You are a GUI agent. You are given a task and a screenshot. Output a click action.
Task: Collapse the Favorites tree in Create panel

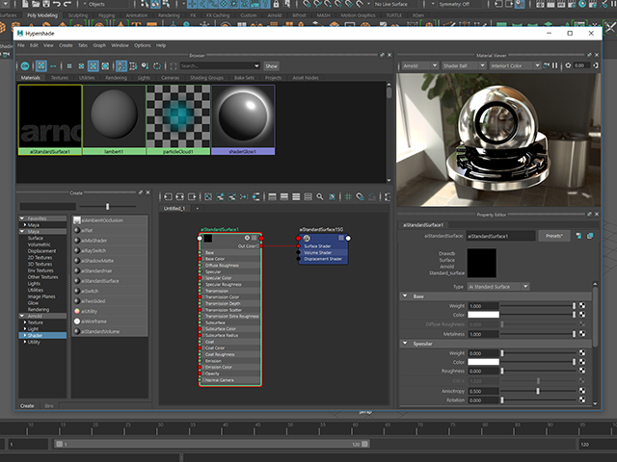[22, 218]
